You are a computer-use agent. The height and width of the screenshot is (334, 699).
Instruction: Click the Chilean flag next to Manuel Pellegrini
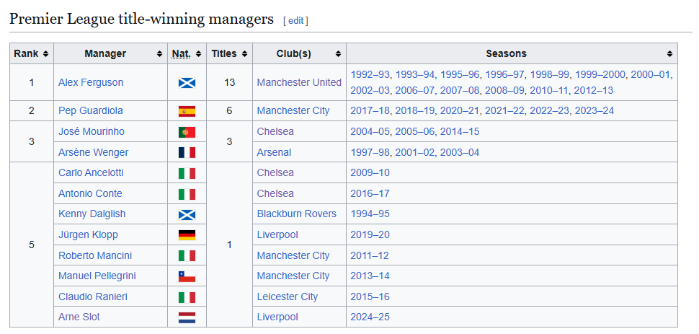(x=187, y=276)
